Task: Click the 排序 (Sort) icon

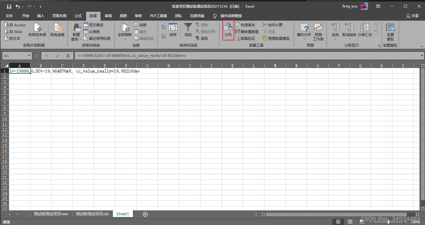Action: click(173, 30)
